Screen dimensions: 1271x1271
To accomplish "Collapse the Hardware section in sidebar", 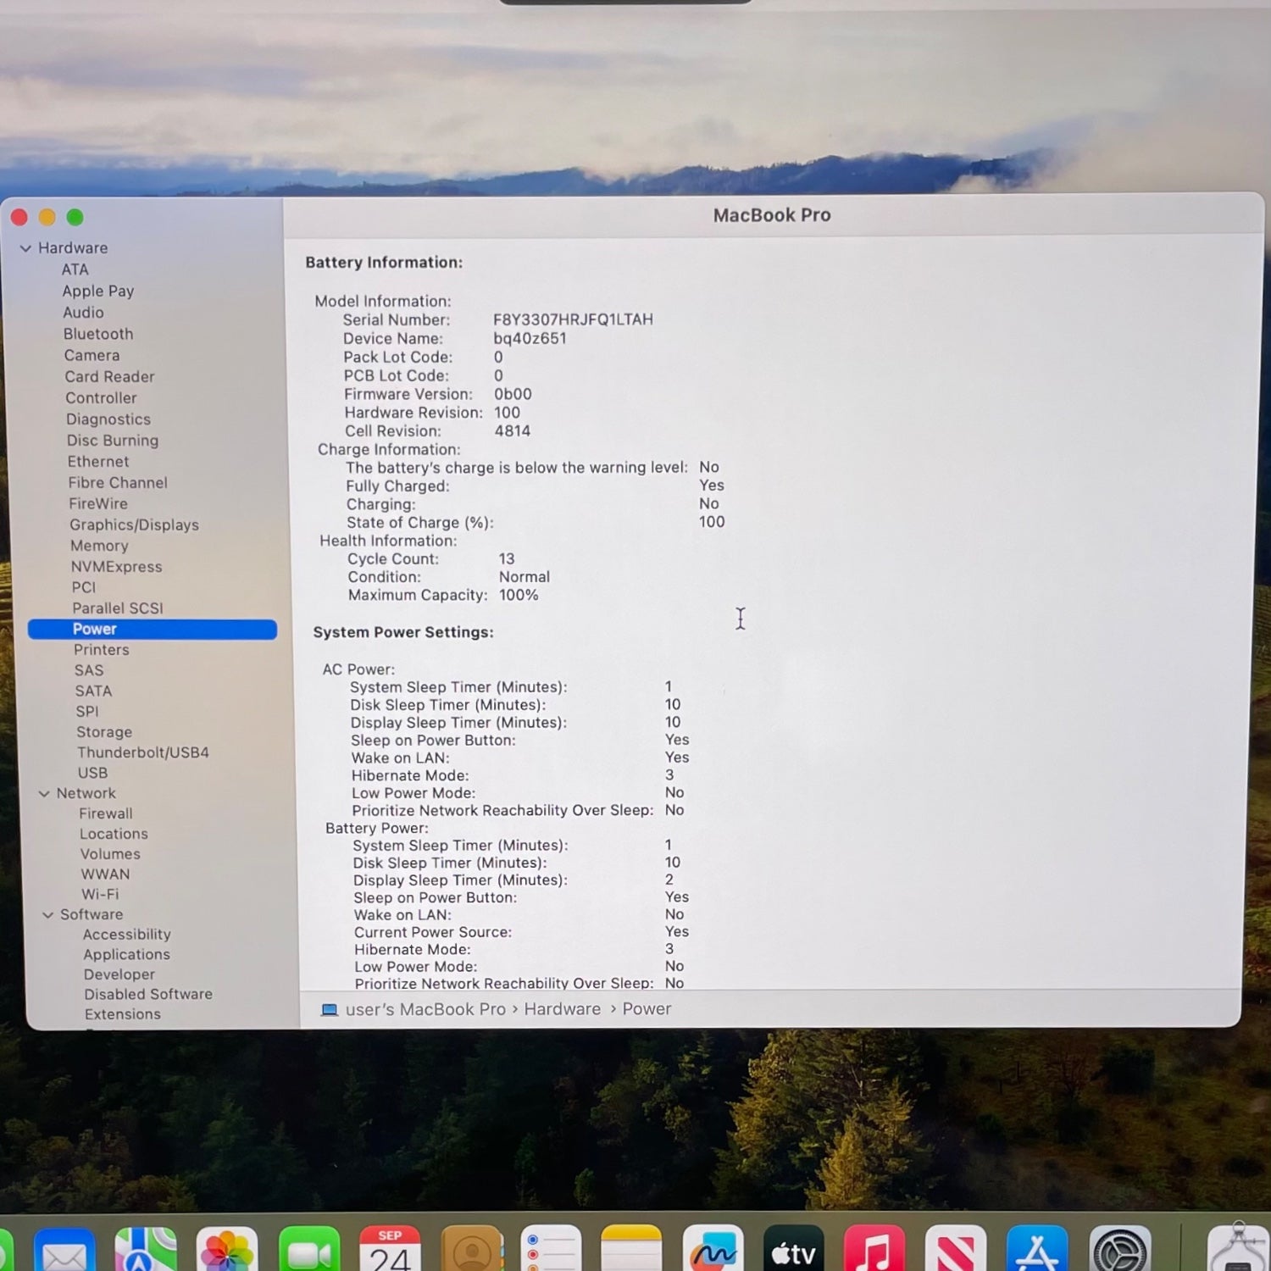I will 25,248.
